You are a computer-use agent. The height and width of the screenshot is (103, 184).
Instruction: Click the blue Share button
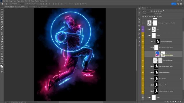click(174, 4)
